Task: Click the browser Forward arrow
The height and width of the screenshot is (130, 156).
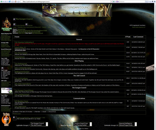Action: 5,2
